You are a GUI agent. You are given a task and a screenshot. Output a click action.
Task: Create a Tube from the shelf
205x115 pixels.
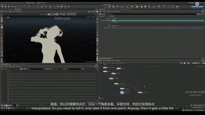point(9,7)
